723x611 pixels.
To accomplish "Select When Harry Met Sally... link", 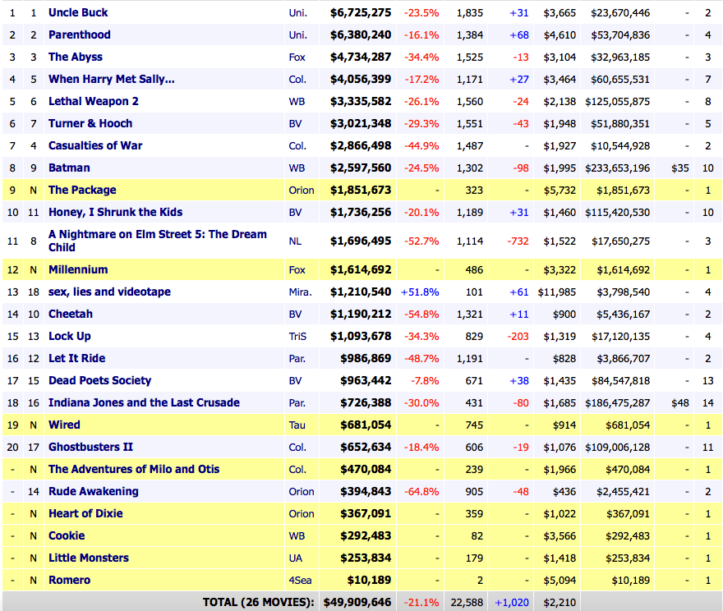I will [x=111, y=79].
